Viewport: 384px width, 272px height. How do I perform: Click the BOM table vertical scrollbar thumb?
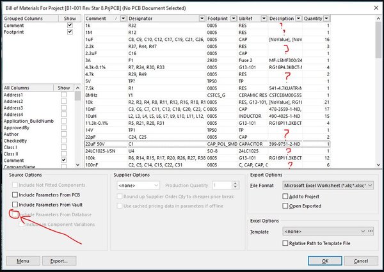[x=378, y=40]
